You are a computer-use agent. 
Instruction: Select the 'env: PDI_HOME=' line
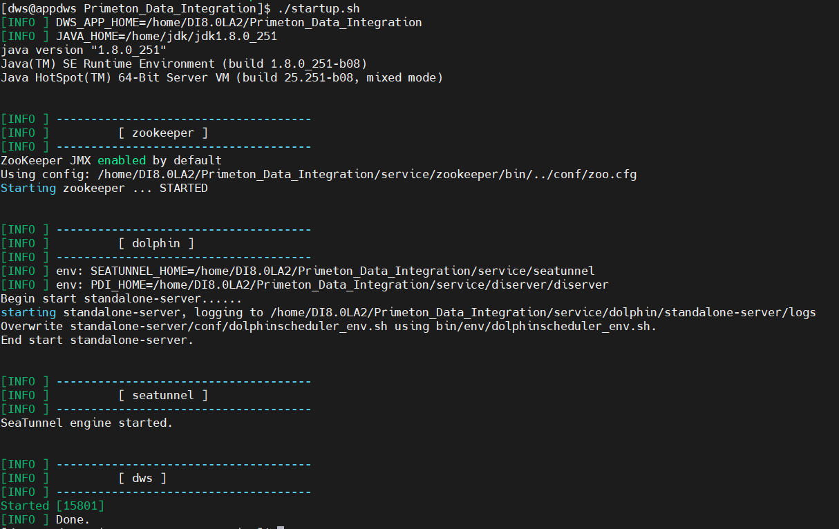tap(305, 285)
